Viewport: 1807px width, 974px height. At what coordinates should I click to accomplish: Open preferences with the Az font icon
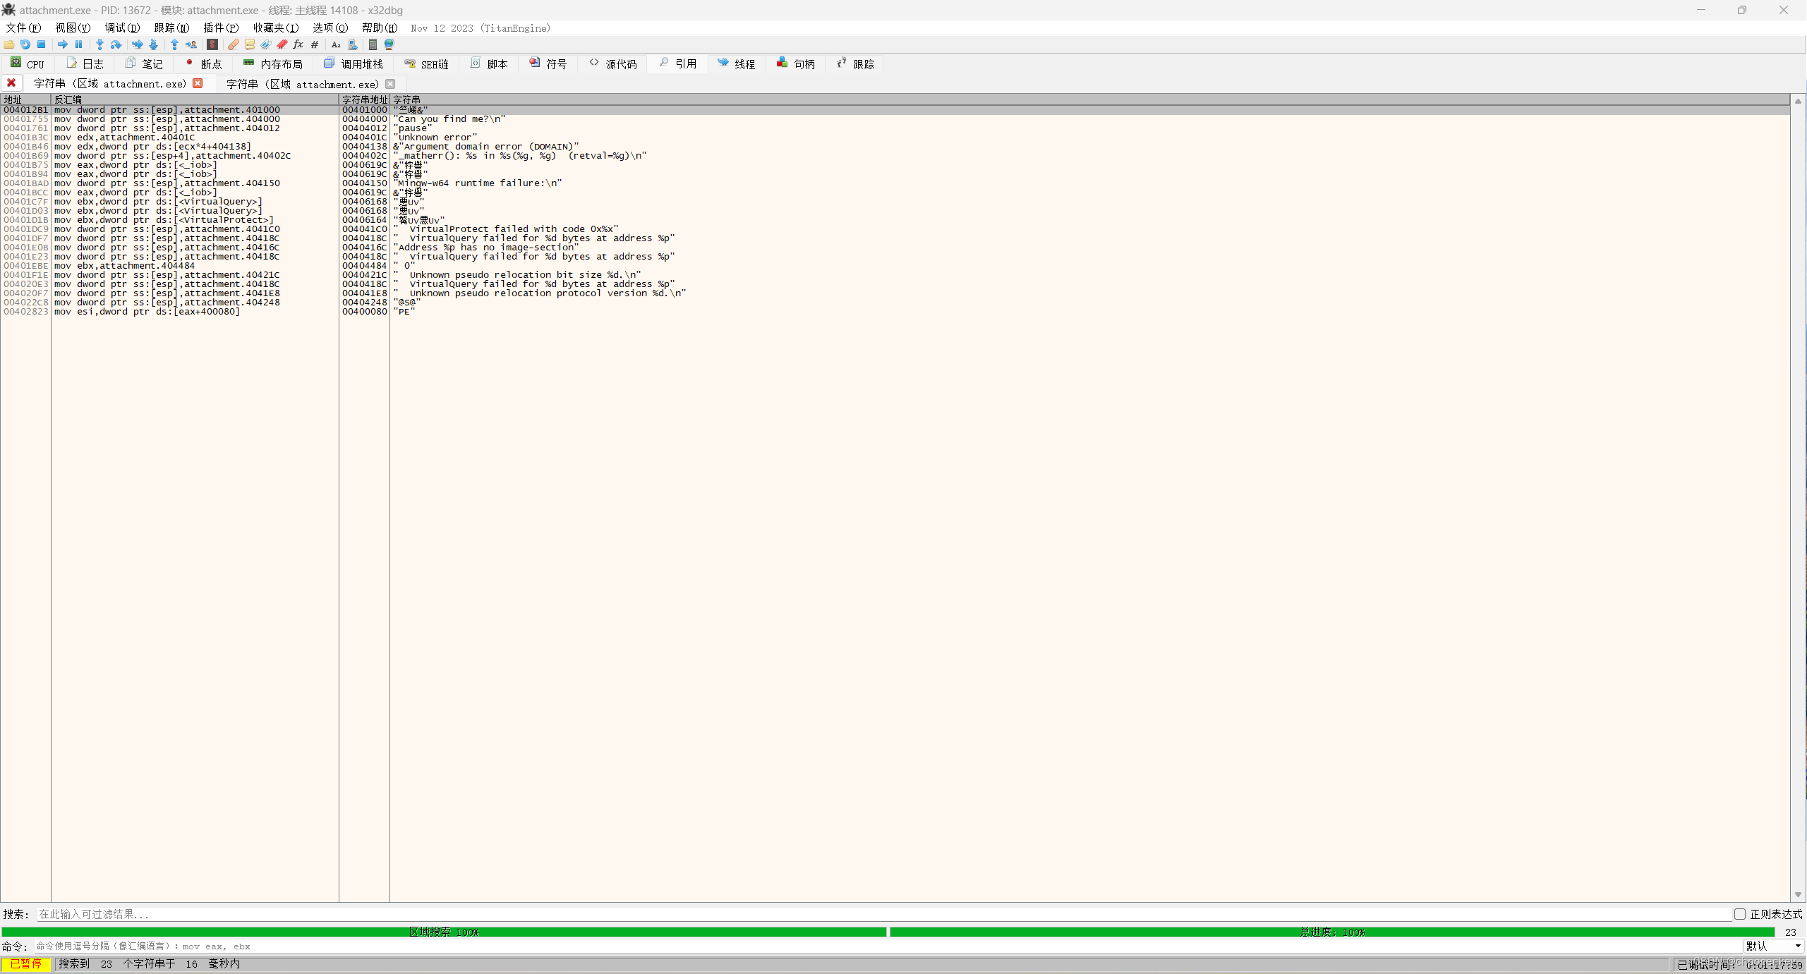[x=335, y=44]
